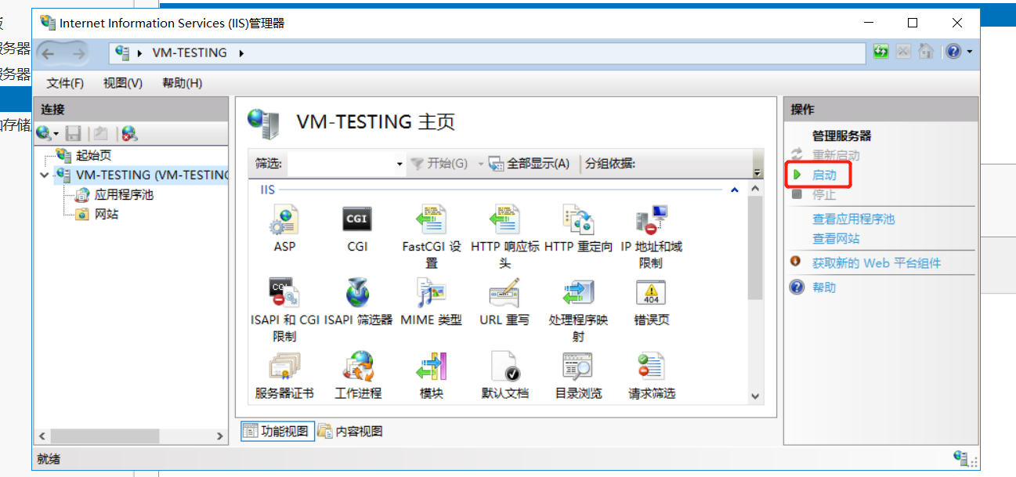Open ISAPI 和 CGI 限制 feature
The image size is (1016, 477).
[284, 294]
